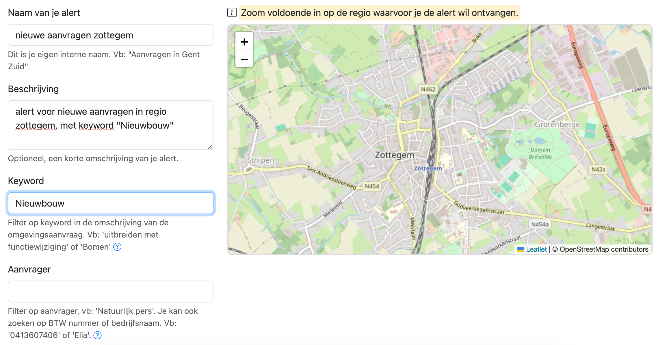Focus the Naam van je alert field

(x=111, y=35)
